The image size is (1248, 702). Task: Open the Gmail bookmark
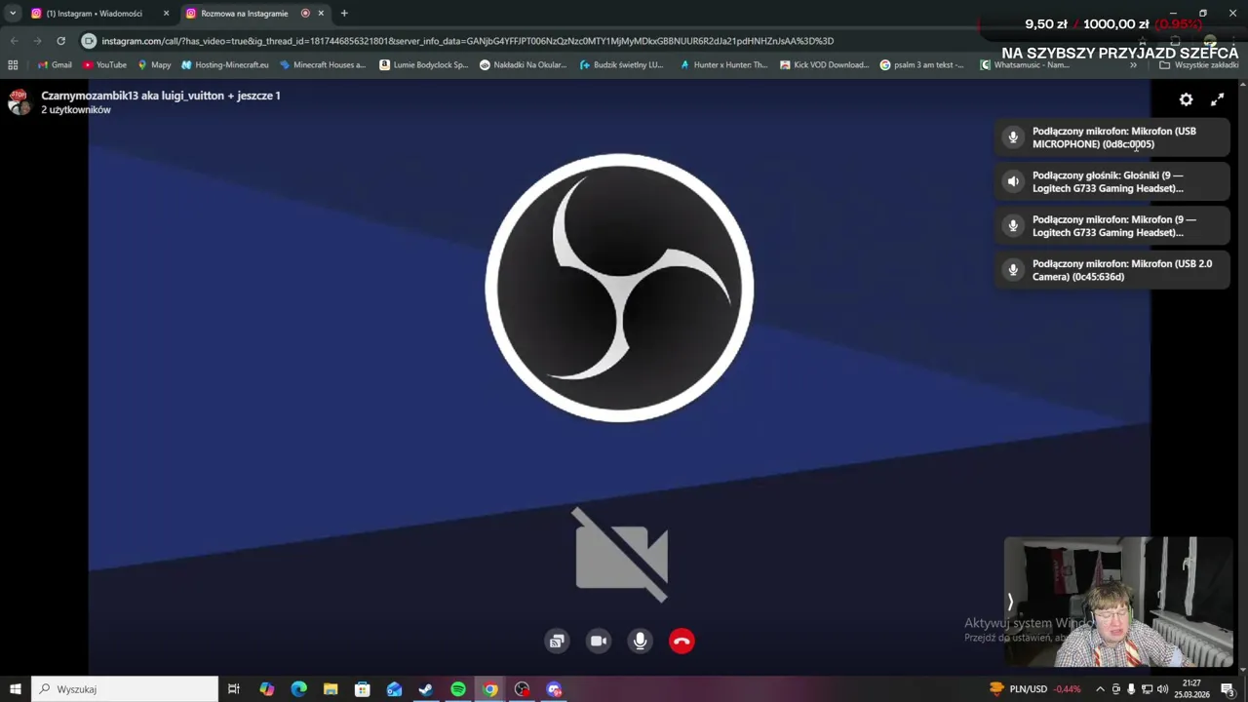pyautogui.click(x=55, y=65)
